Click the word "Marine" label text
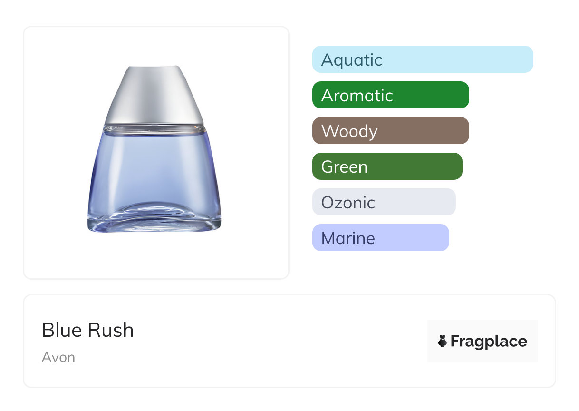 pyautogui.click(x=348, y=238)
